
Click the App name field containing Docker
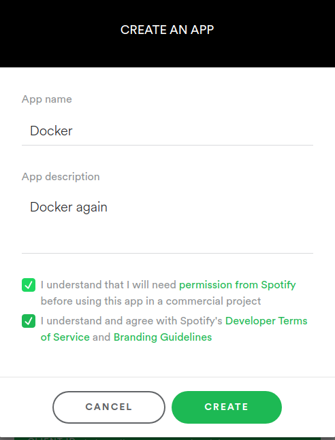tap(167, 131)
